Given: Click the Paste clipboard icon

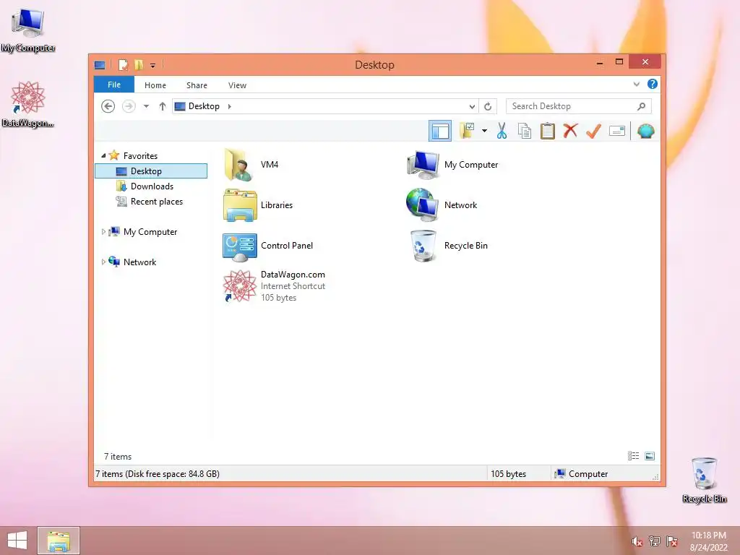Looking at the screenshot, I should [548, 131].
